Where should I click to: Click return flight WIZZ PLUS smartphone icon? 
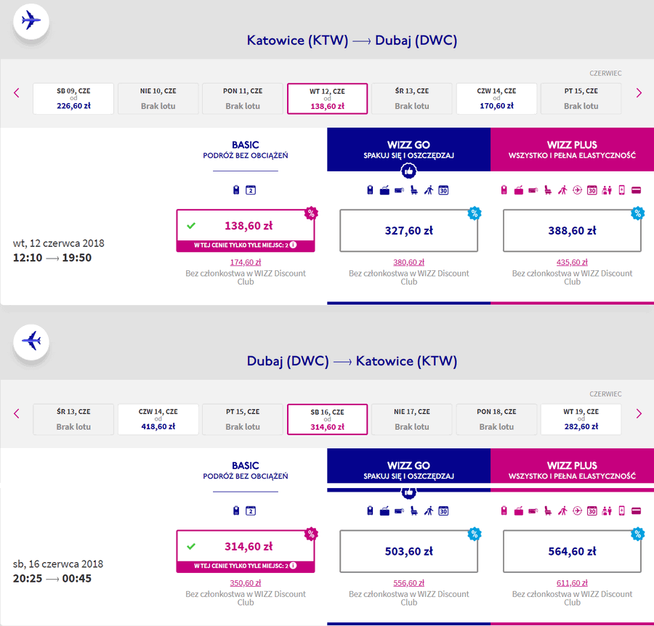[621, 511]
